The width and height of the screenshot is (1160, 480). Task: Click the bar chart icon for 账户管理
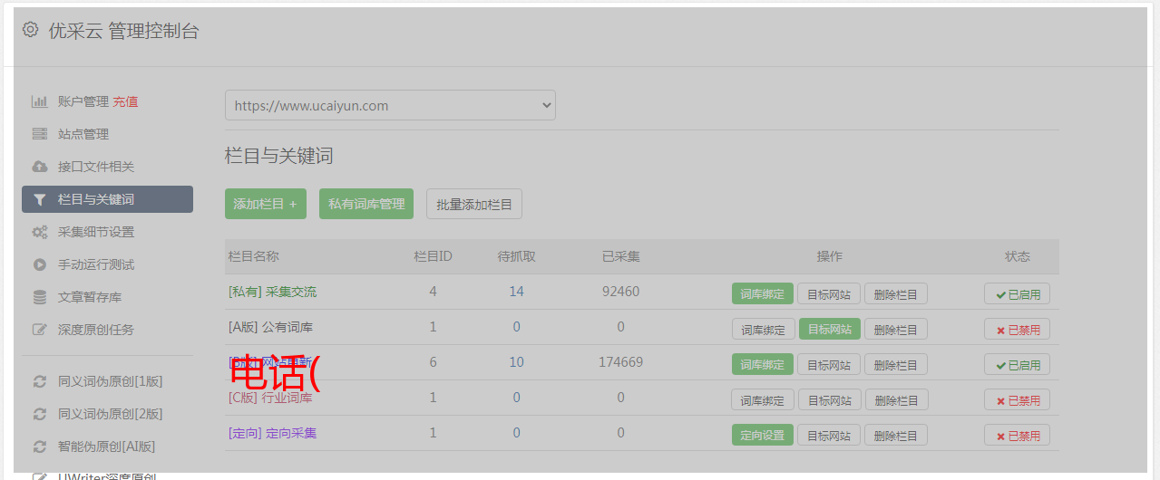point(40,101)
